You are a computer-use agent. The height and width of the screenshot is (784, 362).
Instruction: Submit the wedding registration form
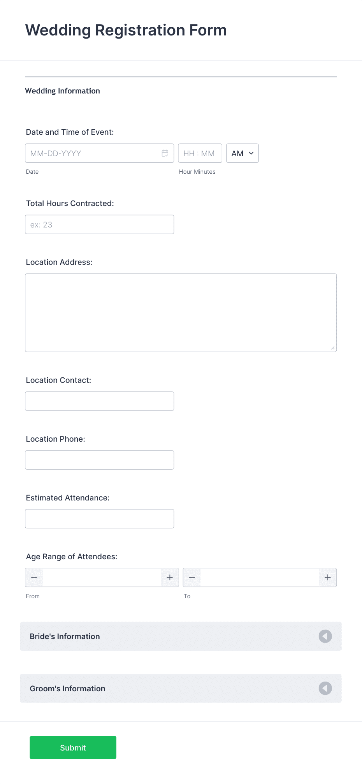pos(73,748)
